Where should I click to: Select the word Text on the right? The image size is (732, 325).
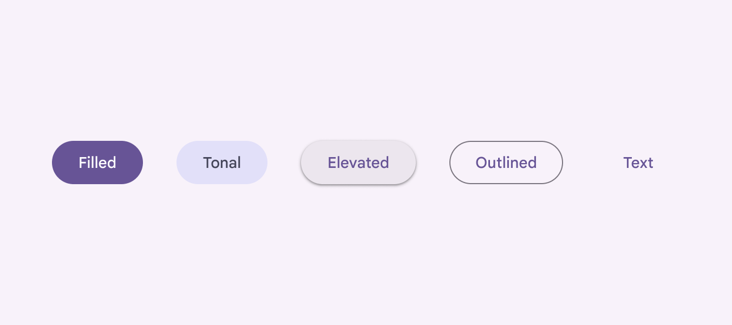pyautogui.click(x=638, y=162)
